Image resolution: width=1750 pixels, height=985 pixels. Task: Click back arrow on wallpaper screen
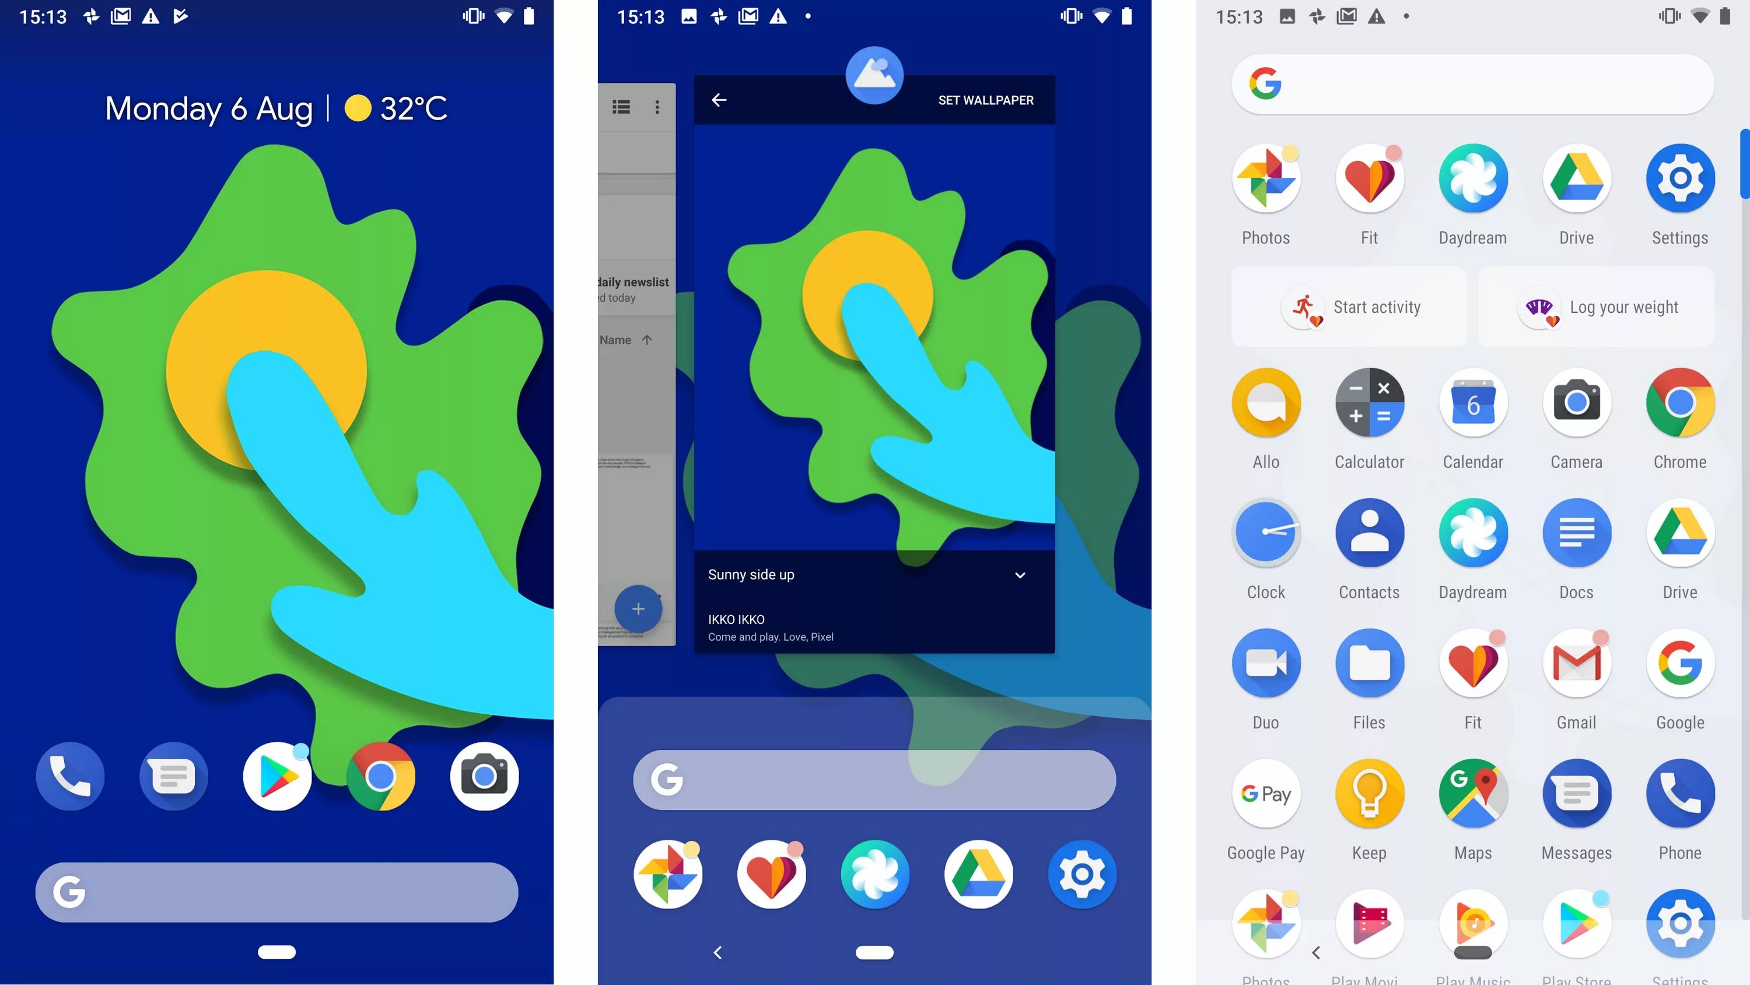click(x=720, y=100)
